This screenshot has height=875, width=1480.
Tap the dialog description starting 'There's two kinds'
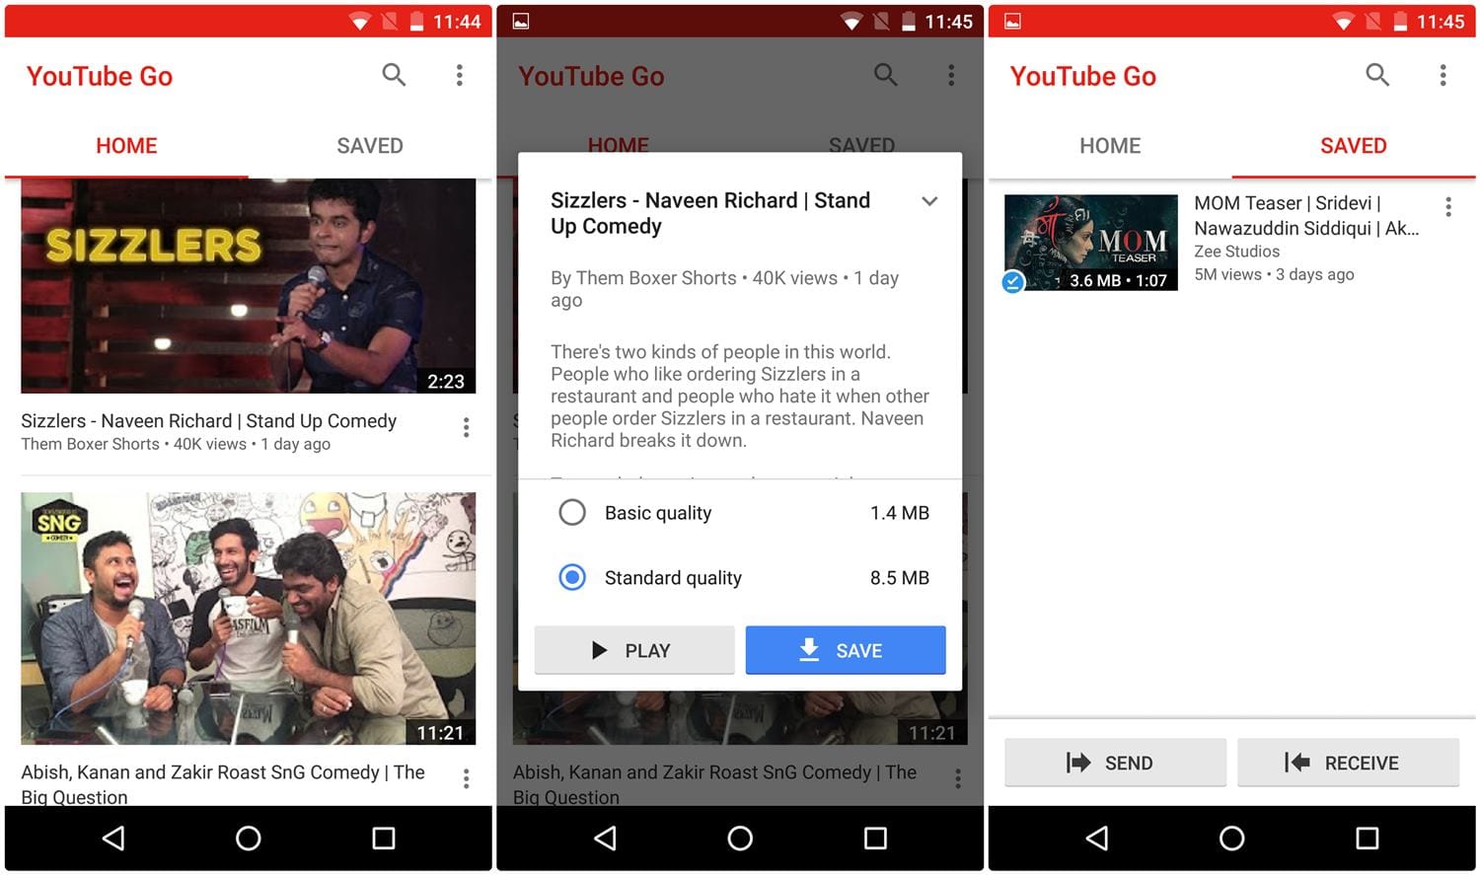point(740,396)
